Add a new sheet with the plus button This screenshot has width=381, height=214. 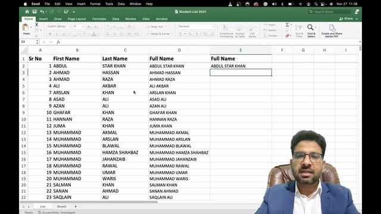(76, 206)
